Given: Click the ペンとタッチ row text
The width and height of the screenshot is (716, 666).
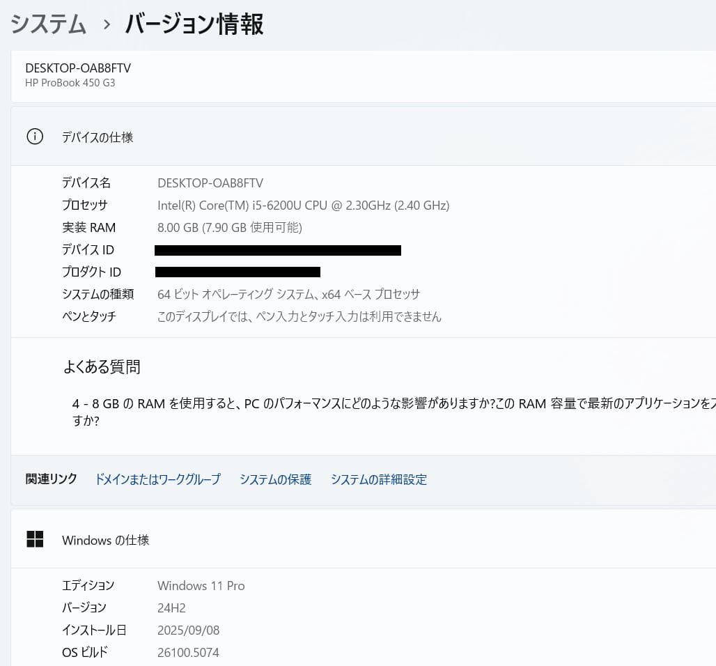Looking at the screenshot, I should [299, 316].
